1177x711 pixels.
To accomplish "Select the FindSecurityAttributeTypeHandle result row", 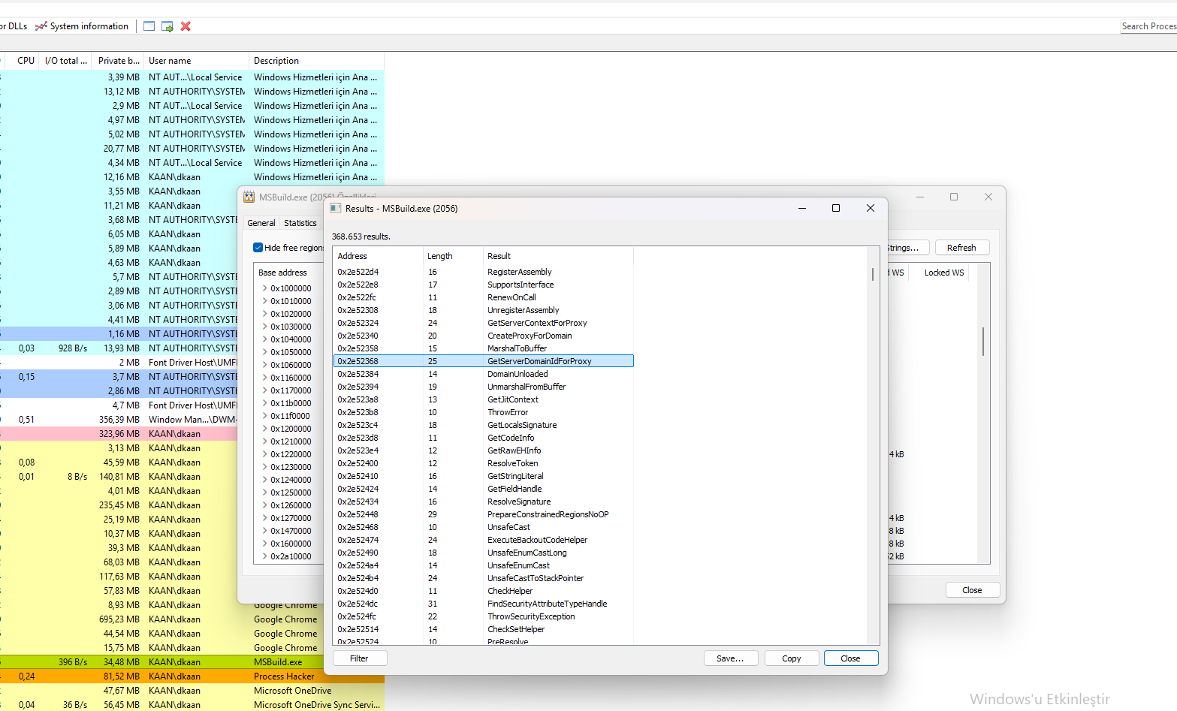I will point(483,604).
